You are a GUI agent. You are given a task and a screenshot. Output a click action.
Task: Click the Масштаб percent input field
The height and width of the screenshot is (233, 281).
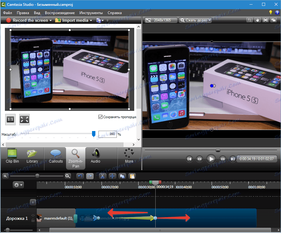(x=108, y=134)
